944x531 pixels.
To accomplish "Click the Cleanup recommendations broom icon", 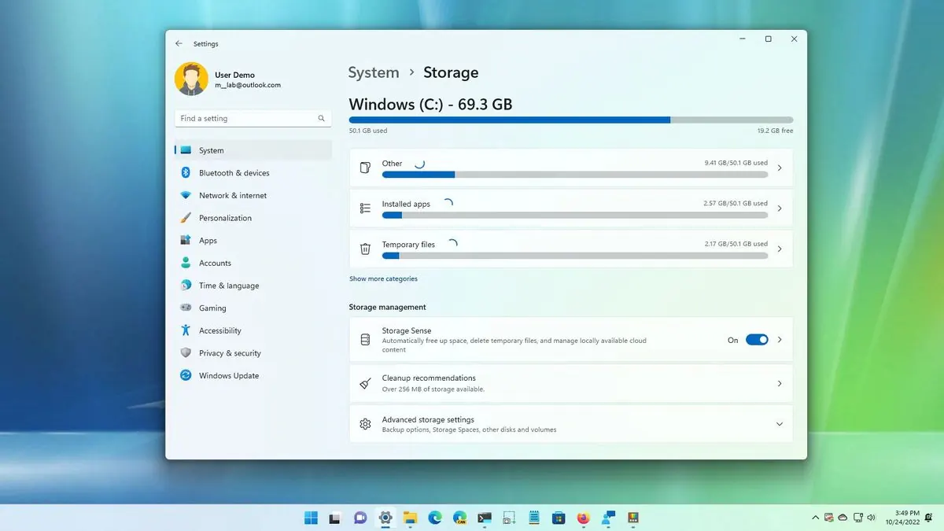I will tap(364, 383).
